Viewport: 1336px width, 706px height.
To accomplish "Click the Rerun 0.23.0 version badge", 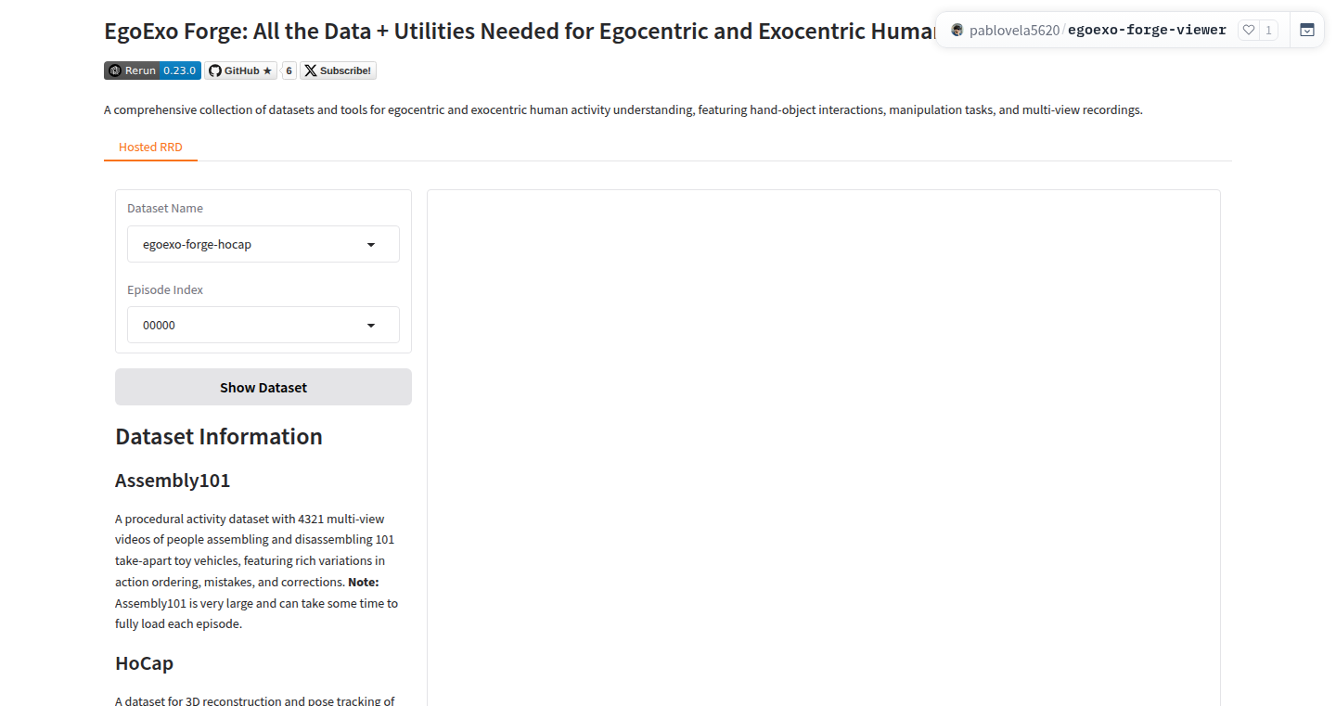I will click(x=152, y=71).
